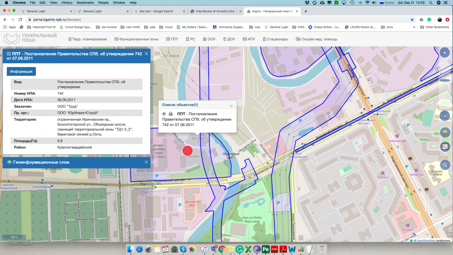Open the Терр. планирование menu
This screenshot has width=453, height=255.
pos(87,39)
